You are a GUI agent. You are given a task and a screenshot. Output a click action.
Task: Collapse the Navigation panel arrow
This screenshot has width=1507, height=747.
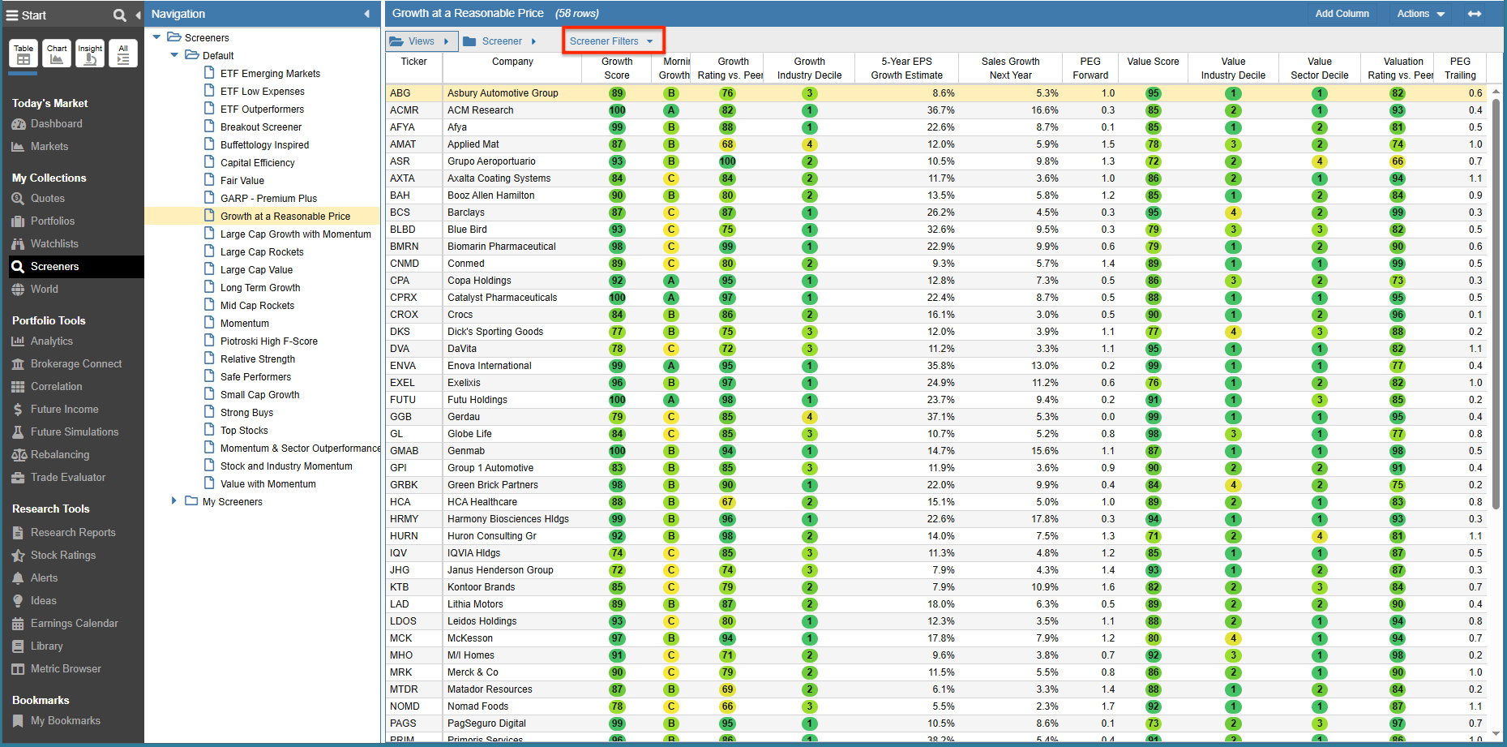pos(366,14)
